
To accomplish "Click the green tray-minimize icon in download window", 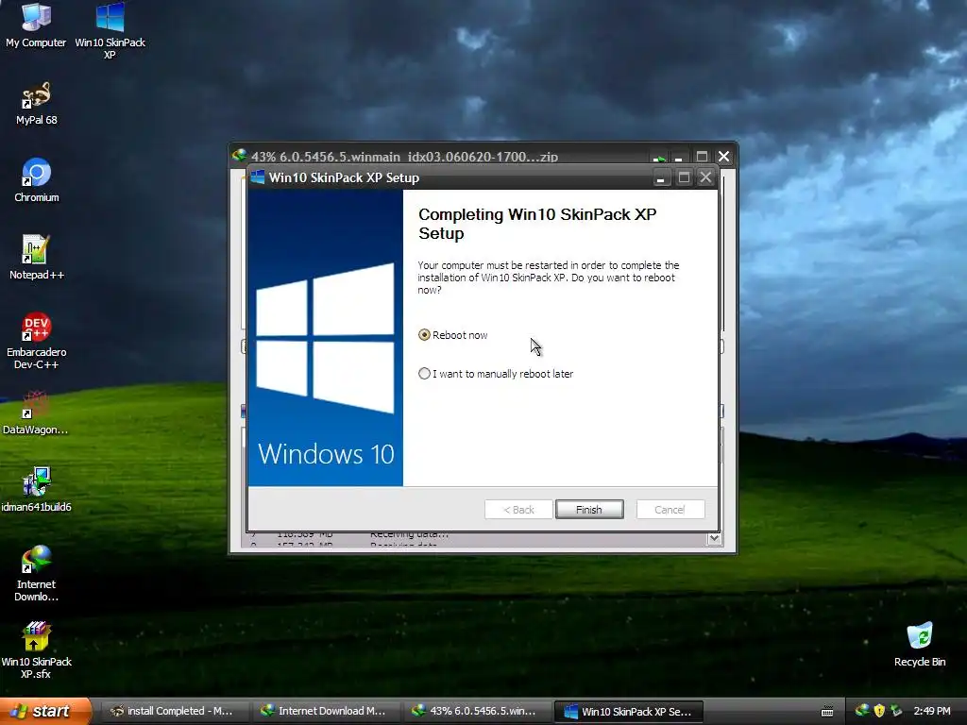I will [658, 158].
